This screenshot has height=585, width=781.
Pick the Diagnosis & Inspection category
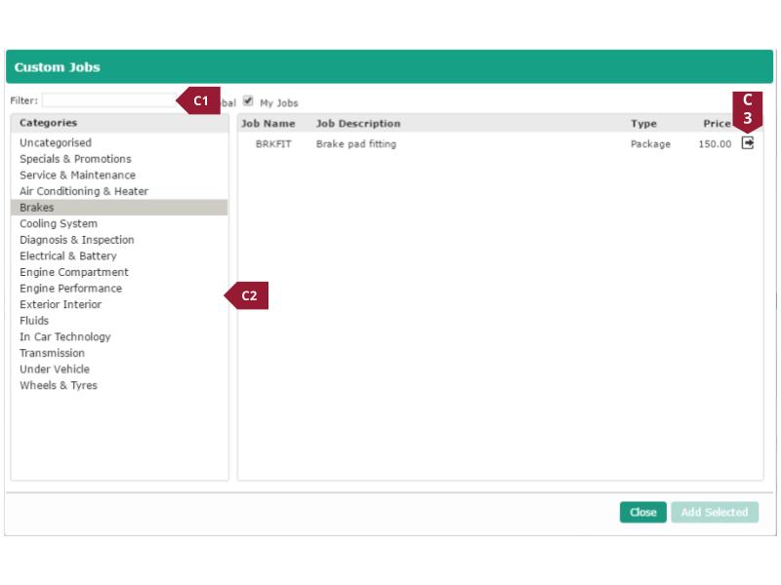[x=77, y=240]
